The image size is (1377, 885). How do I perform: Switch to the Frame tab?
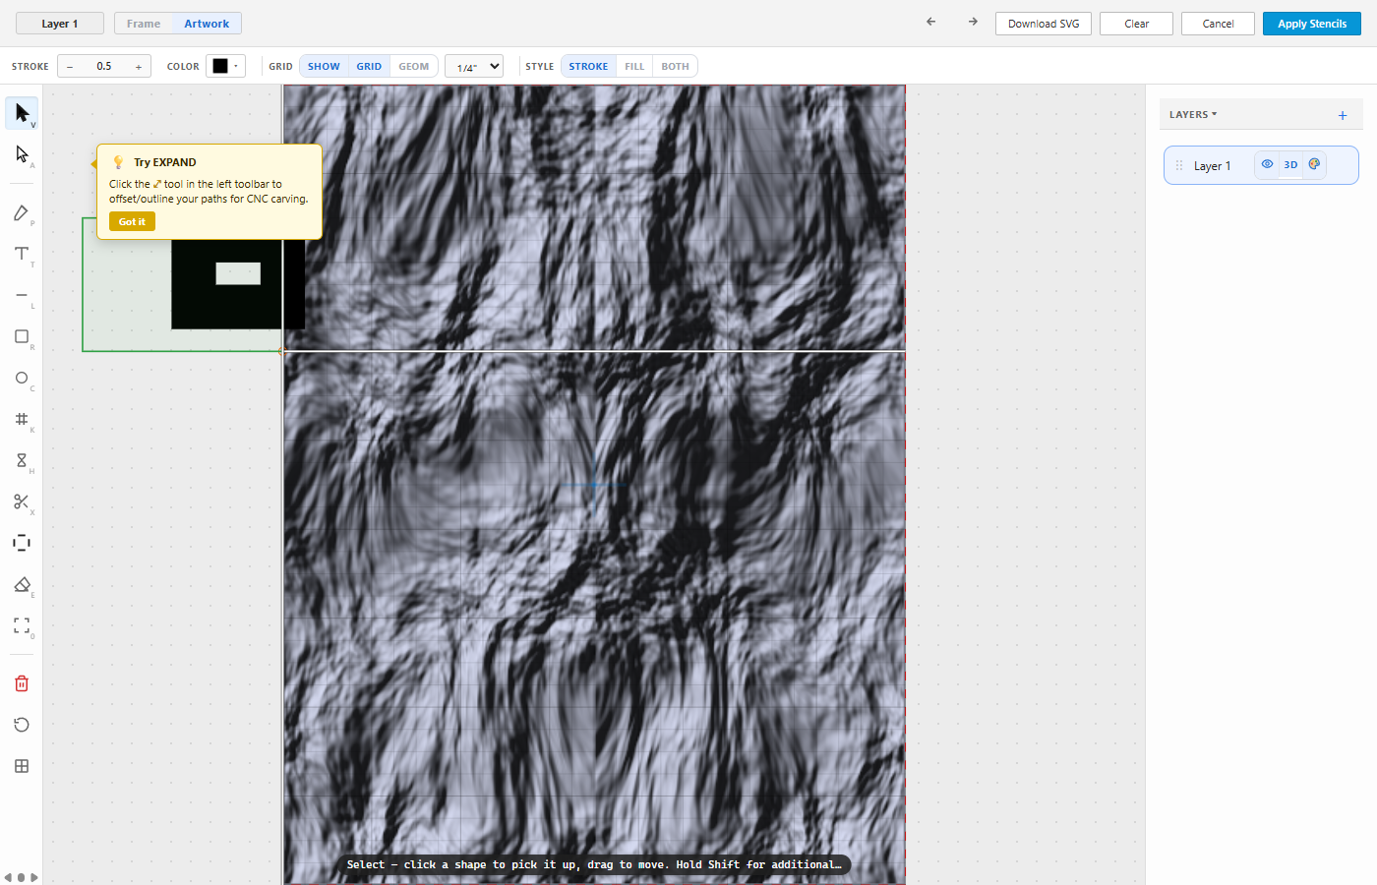pyautogui.click(x=144, y=24)
